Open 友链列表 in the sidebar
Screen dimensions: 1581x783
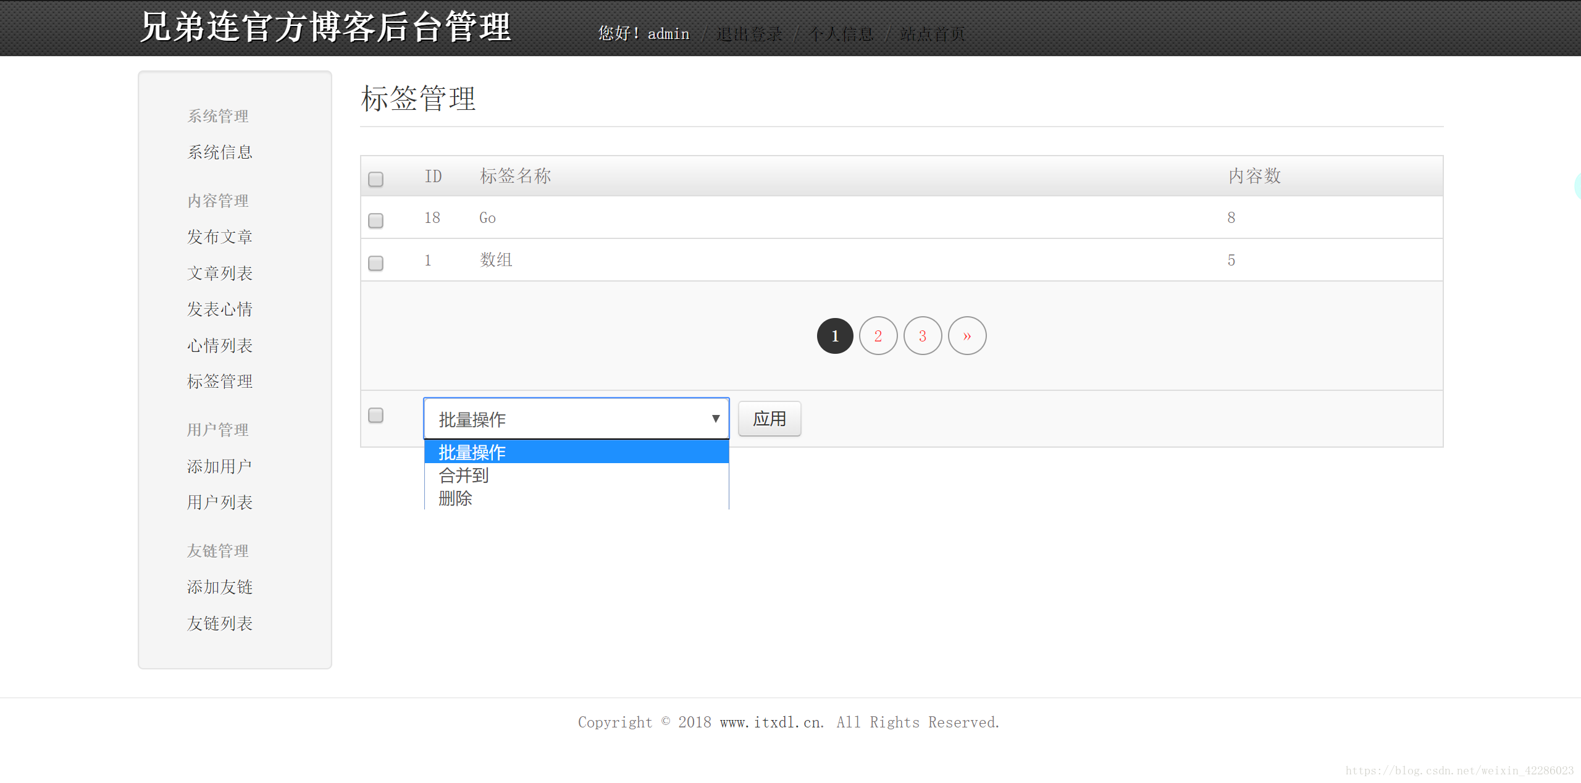(220, 623)
